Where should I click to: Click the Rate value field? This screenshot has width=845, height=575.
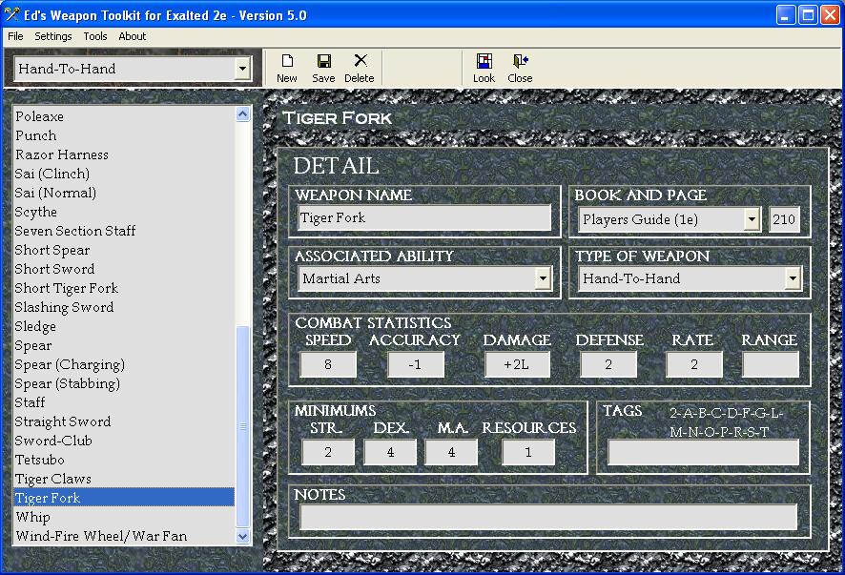click(694, 365)
